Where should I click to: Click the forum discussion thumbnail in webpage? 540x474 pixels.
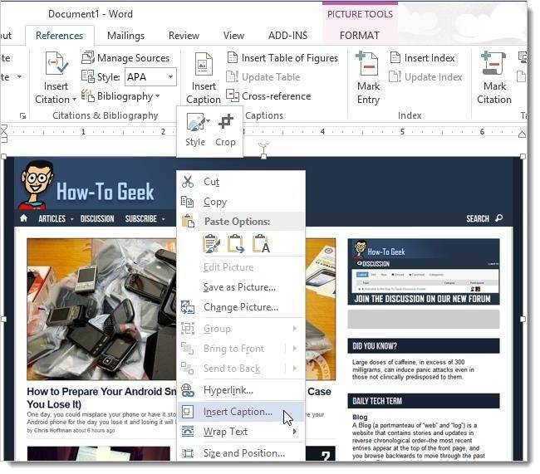pyautogui.click(x=423, y=272)
